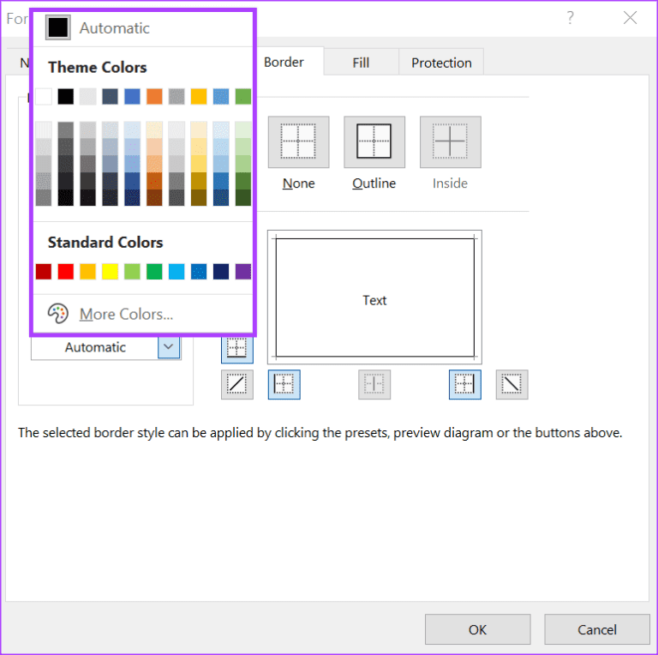Switch to the Fill tab
This screenshot has height=655, width=658.
[361, 63]
